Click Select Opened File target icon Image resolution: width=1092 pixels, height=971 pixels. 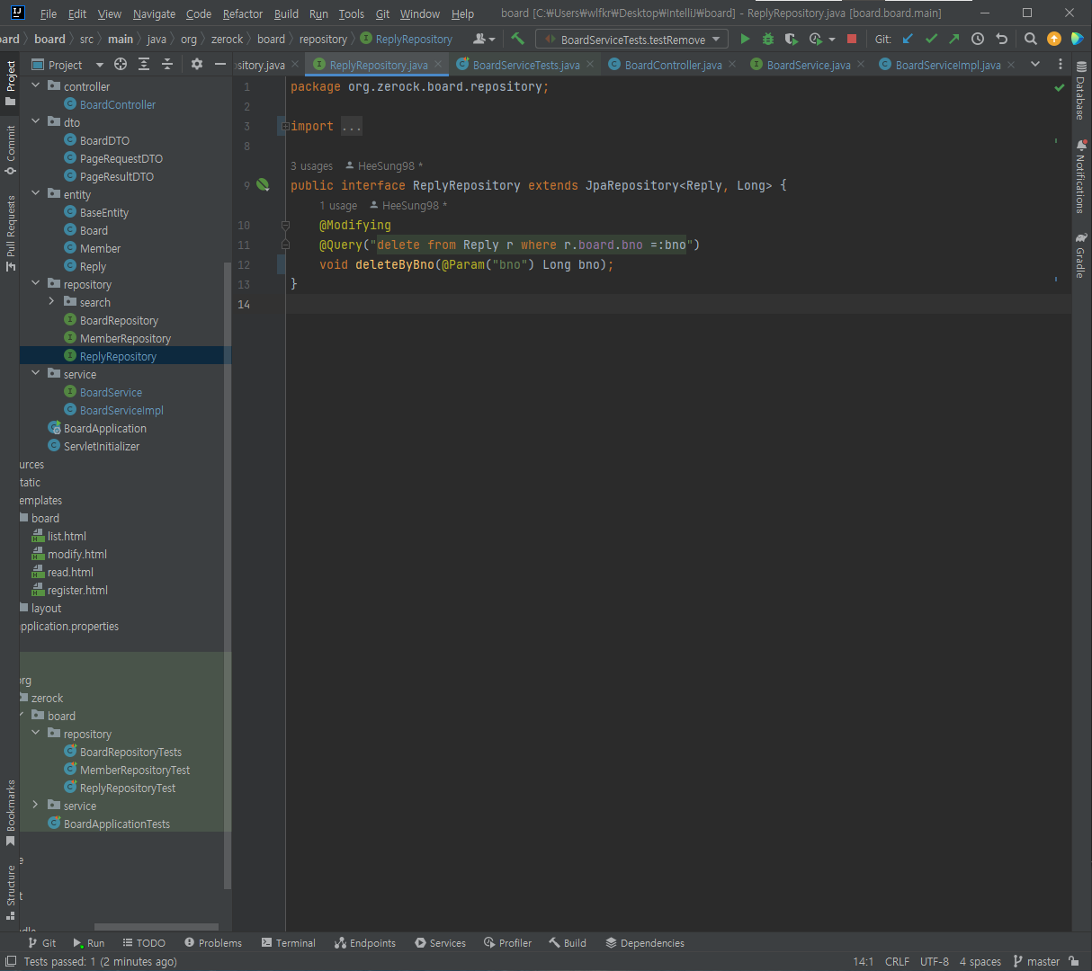pos(121,64)
